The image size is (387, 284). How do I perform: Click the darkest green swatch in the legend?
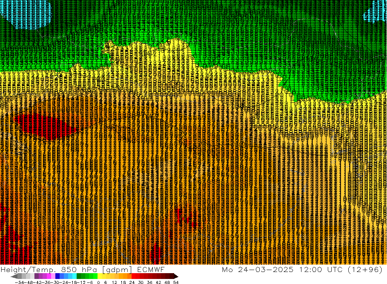(79, 276)
